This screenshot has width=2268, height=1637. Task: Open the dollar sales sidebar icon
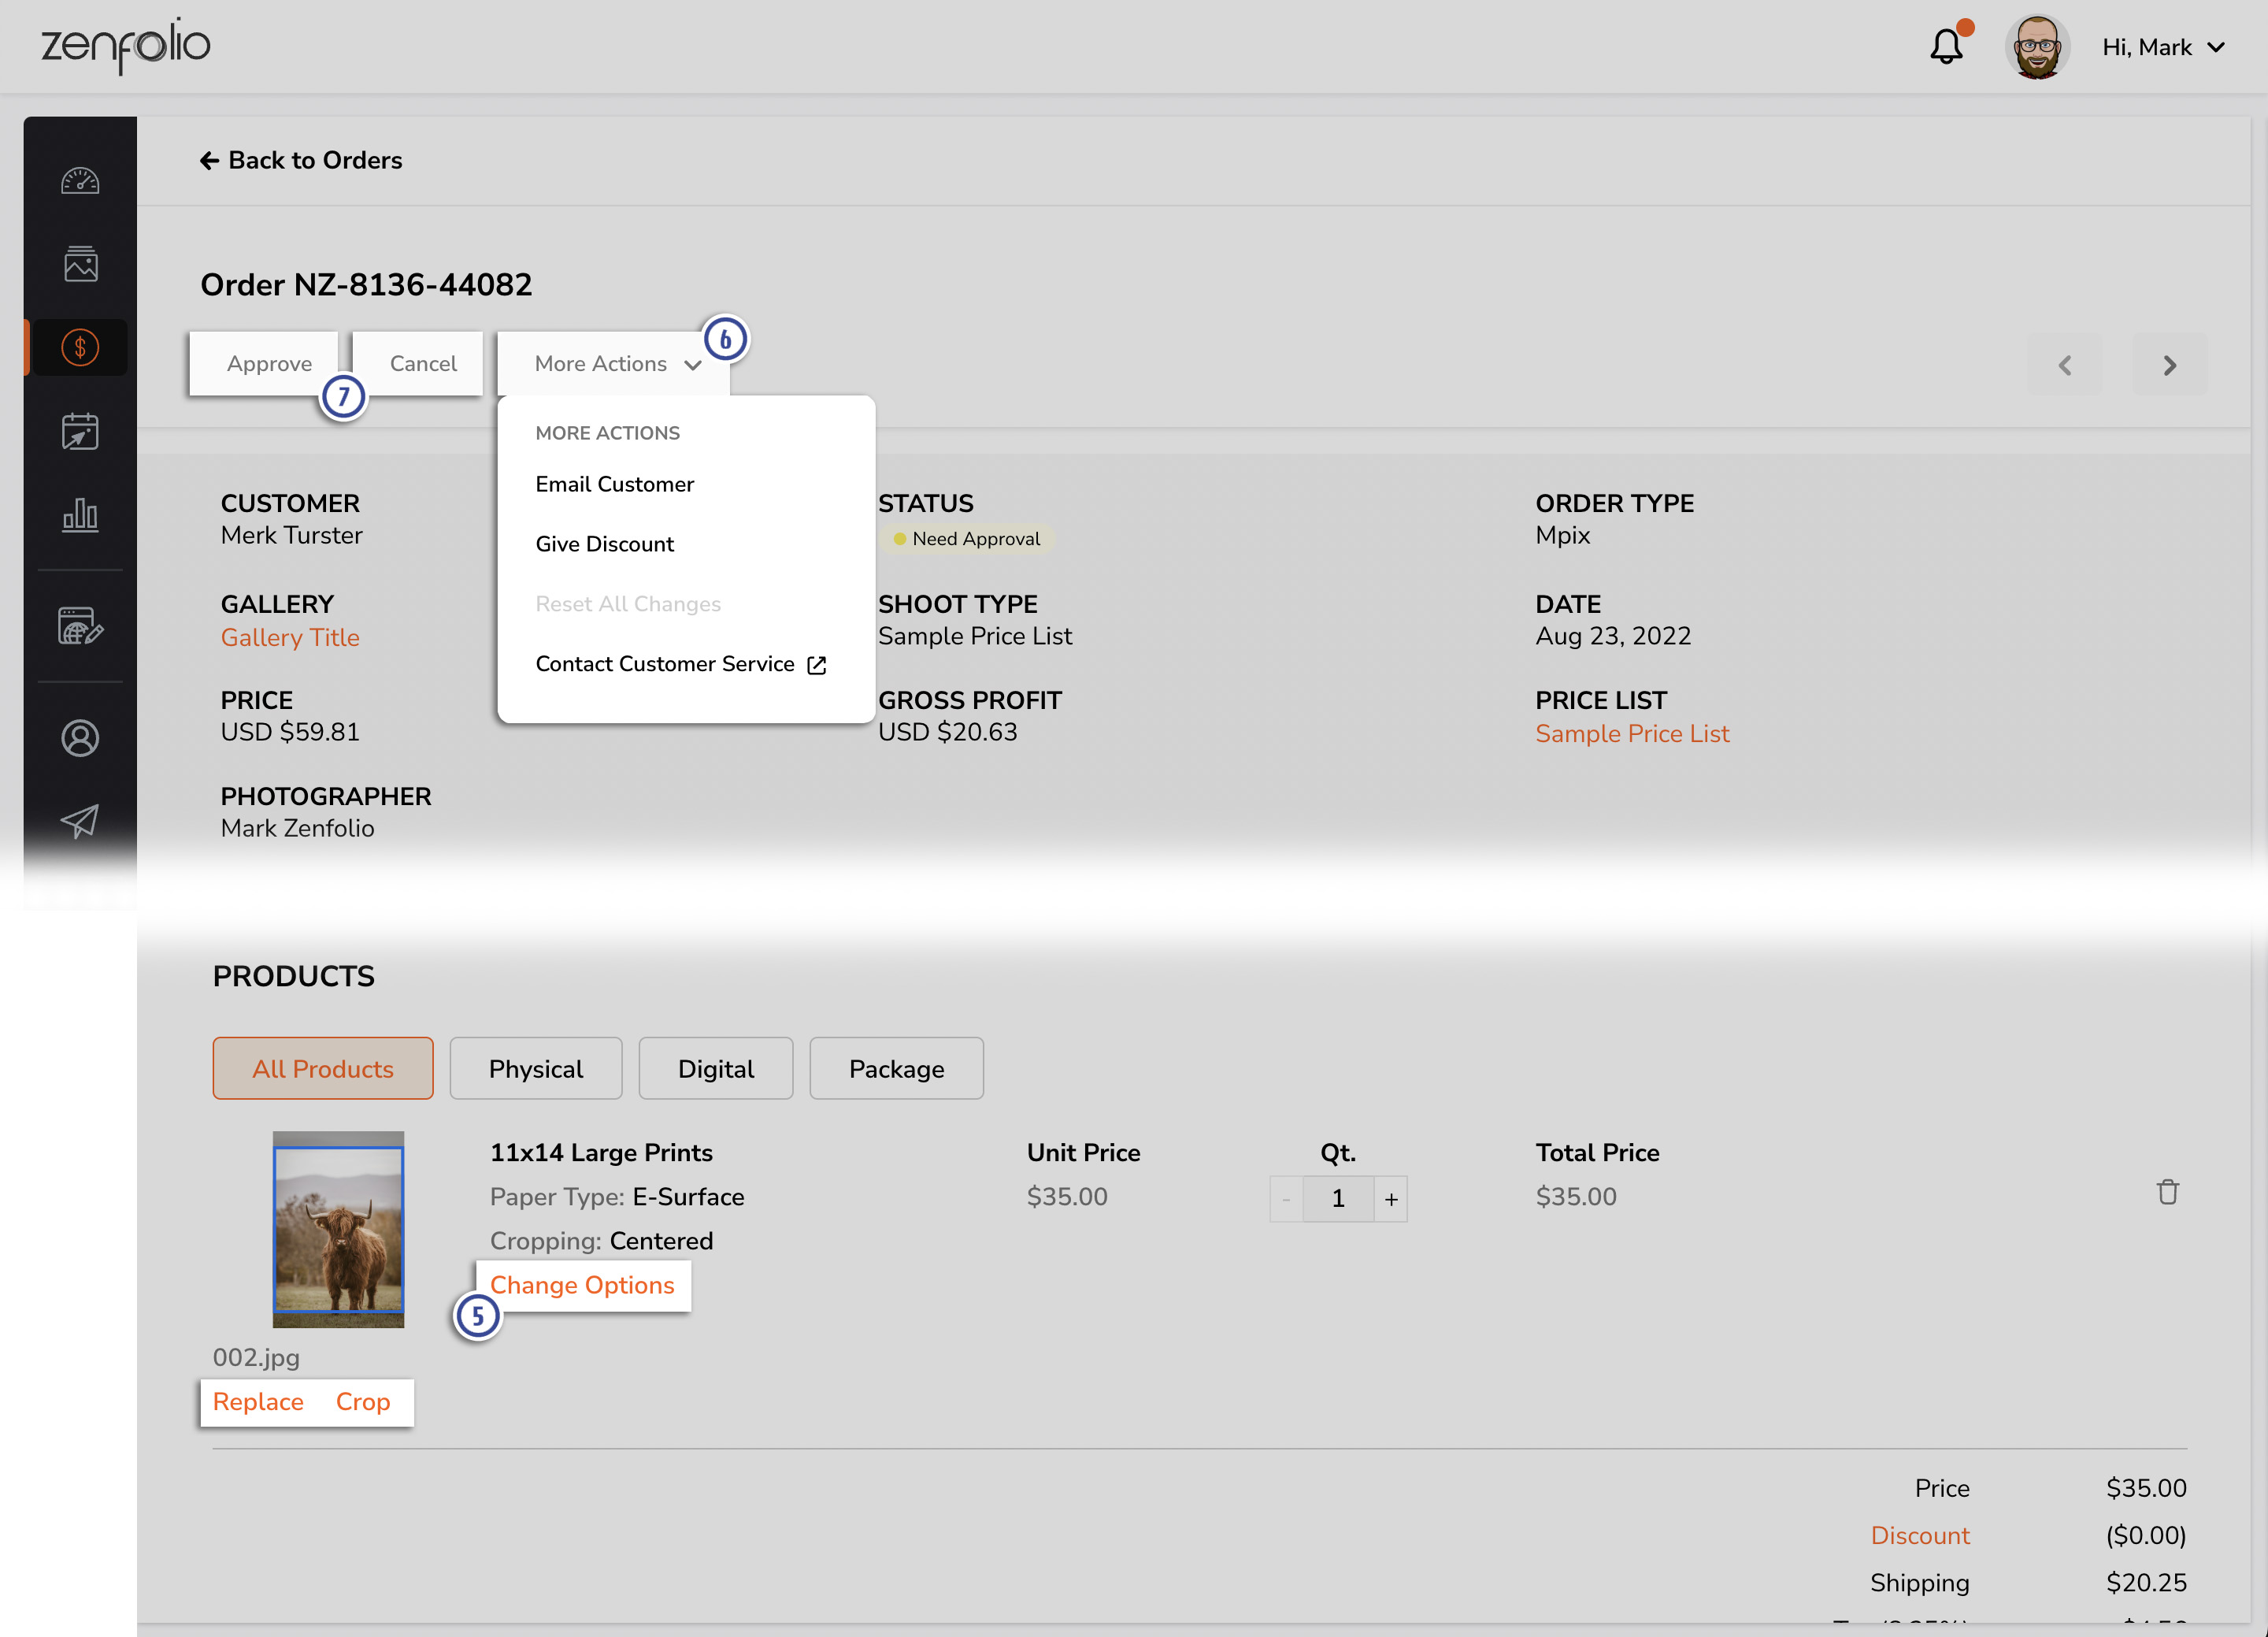pyautogui.click(x=80, y=347)
